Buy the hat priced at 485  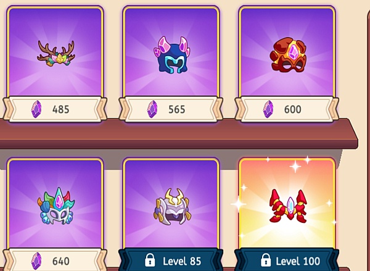(x=55, y=109)
